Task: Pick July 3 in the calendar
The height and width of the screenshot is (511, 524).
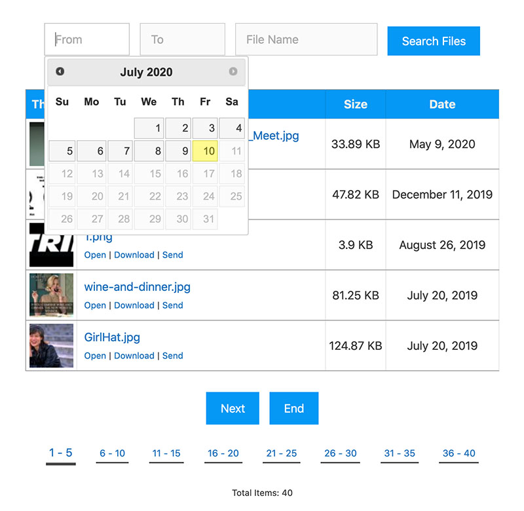Action: click(x=205, y=128)
